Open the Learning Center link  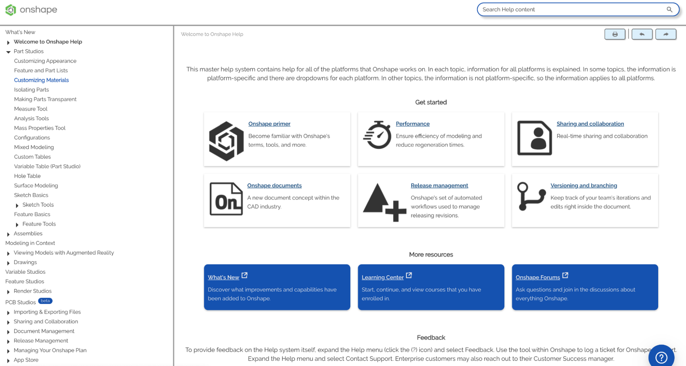point(382,278)
